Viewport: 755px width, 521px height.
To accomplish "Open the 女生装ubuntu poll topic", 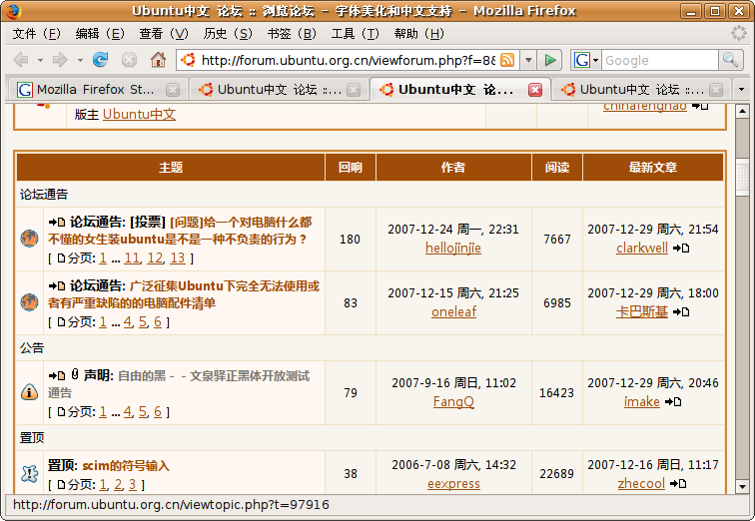I will [x=180, y=231].
